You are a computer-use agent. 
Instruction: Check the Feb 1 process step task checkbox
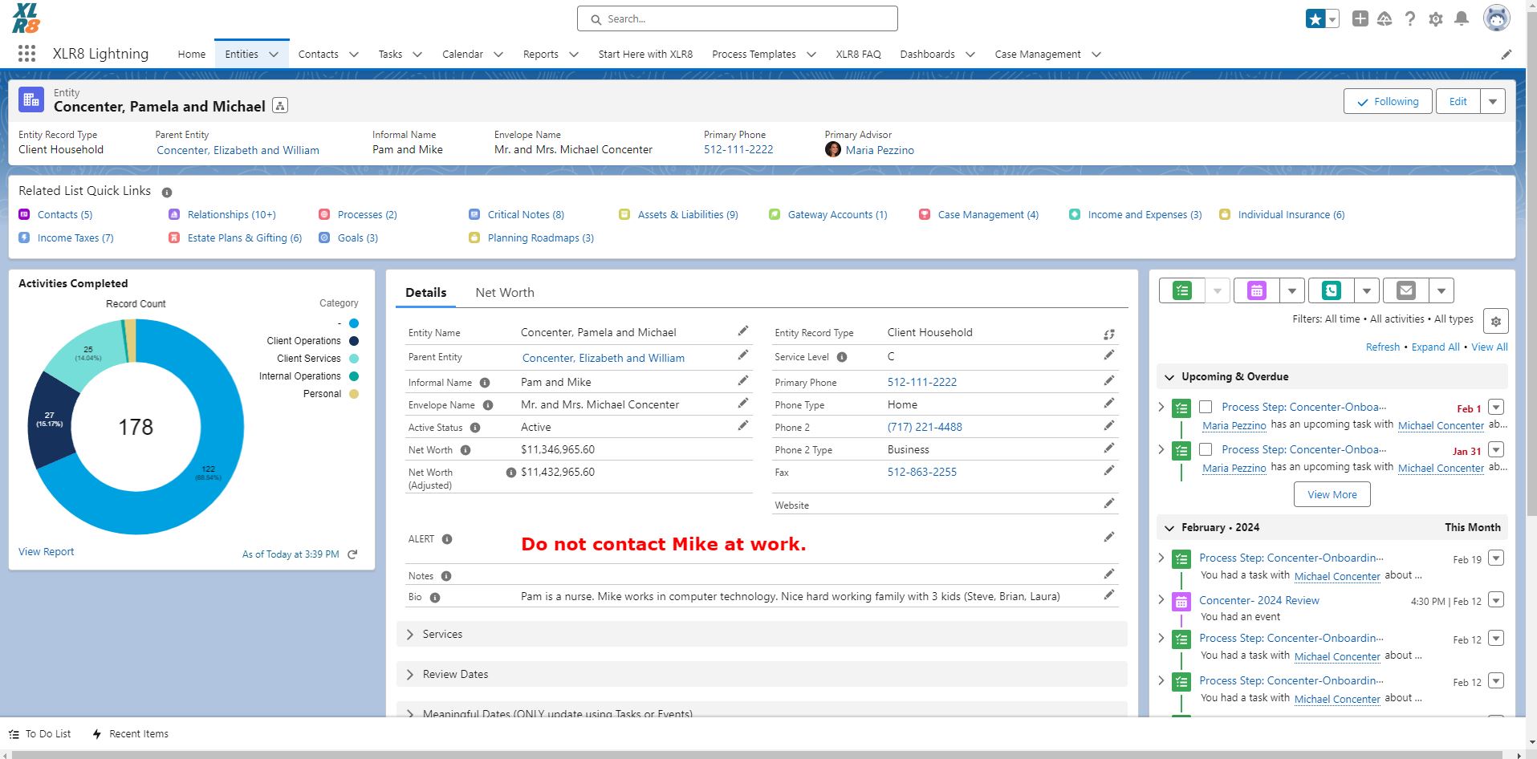click(1206, 408)
